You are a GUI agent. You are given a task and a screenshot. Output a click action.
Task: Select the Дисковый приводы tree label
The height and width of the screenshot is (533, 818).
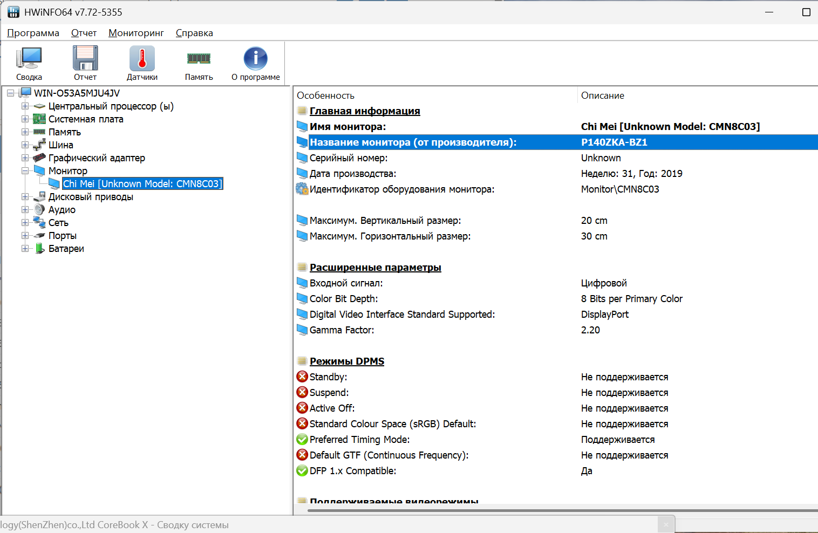[91, 197]
